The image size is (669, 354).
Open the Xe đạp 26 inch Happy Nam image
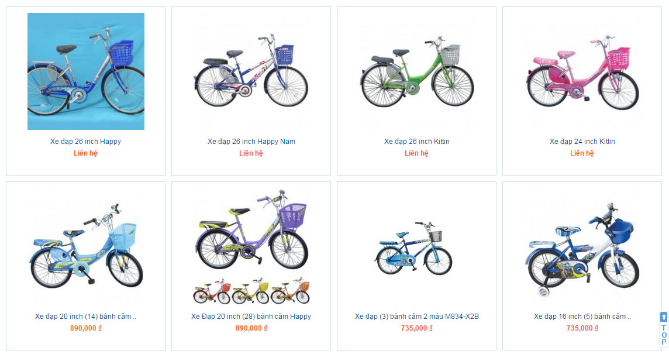coord(251,71)
